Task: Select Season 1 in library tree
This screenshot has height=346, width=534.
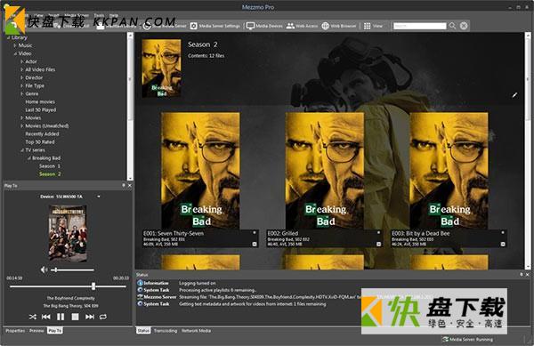Action: coord(49,166)
